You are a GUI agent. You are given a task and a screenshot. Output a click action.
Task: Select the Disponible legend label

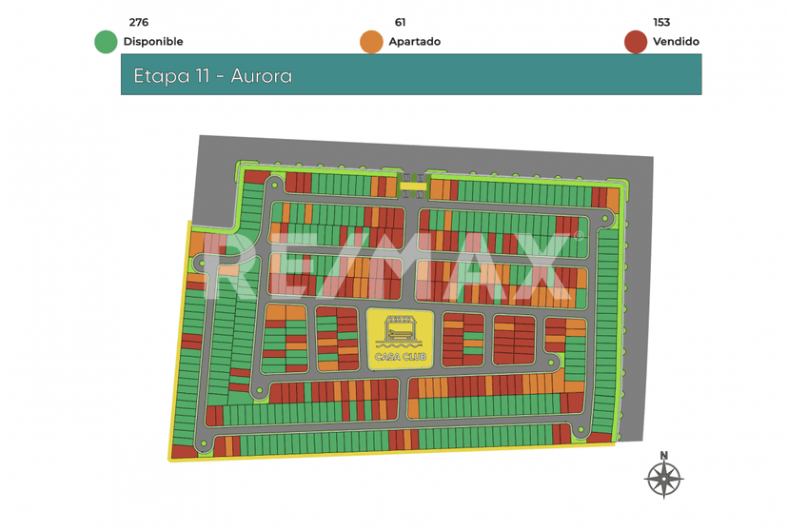click(153, 42)
